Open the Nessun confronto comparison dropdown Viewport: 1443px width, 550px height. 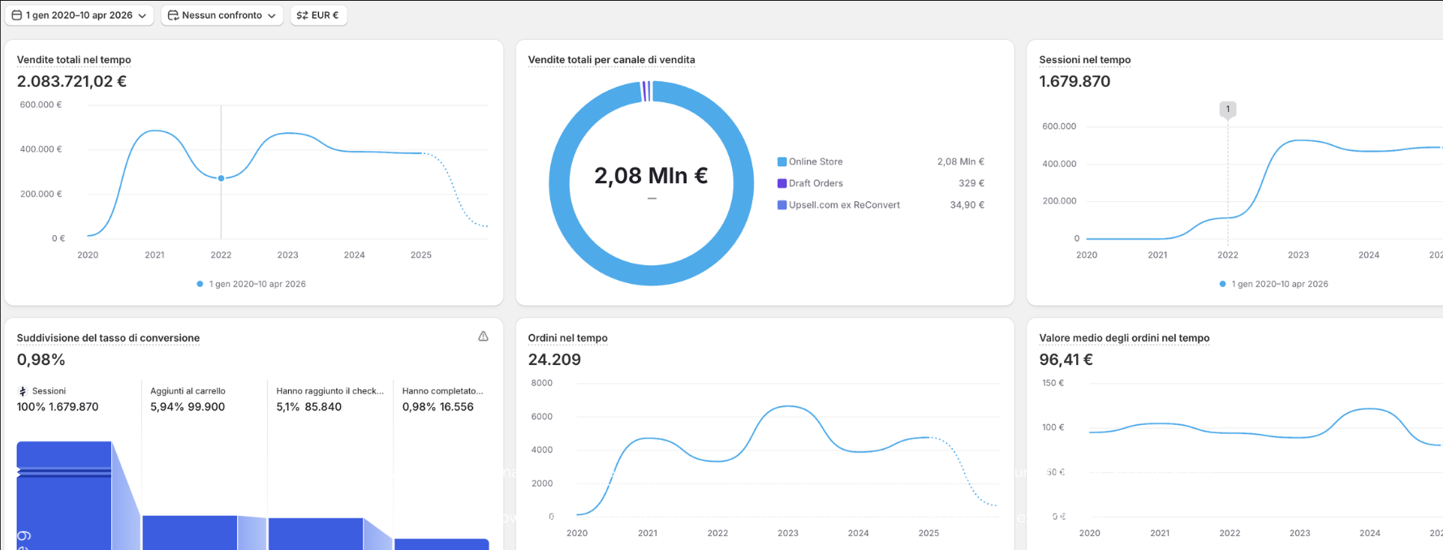(x=222, y=15)
